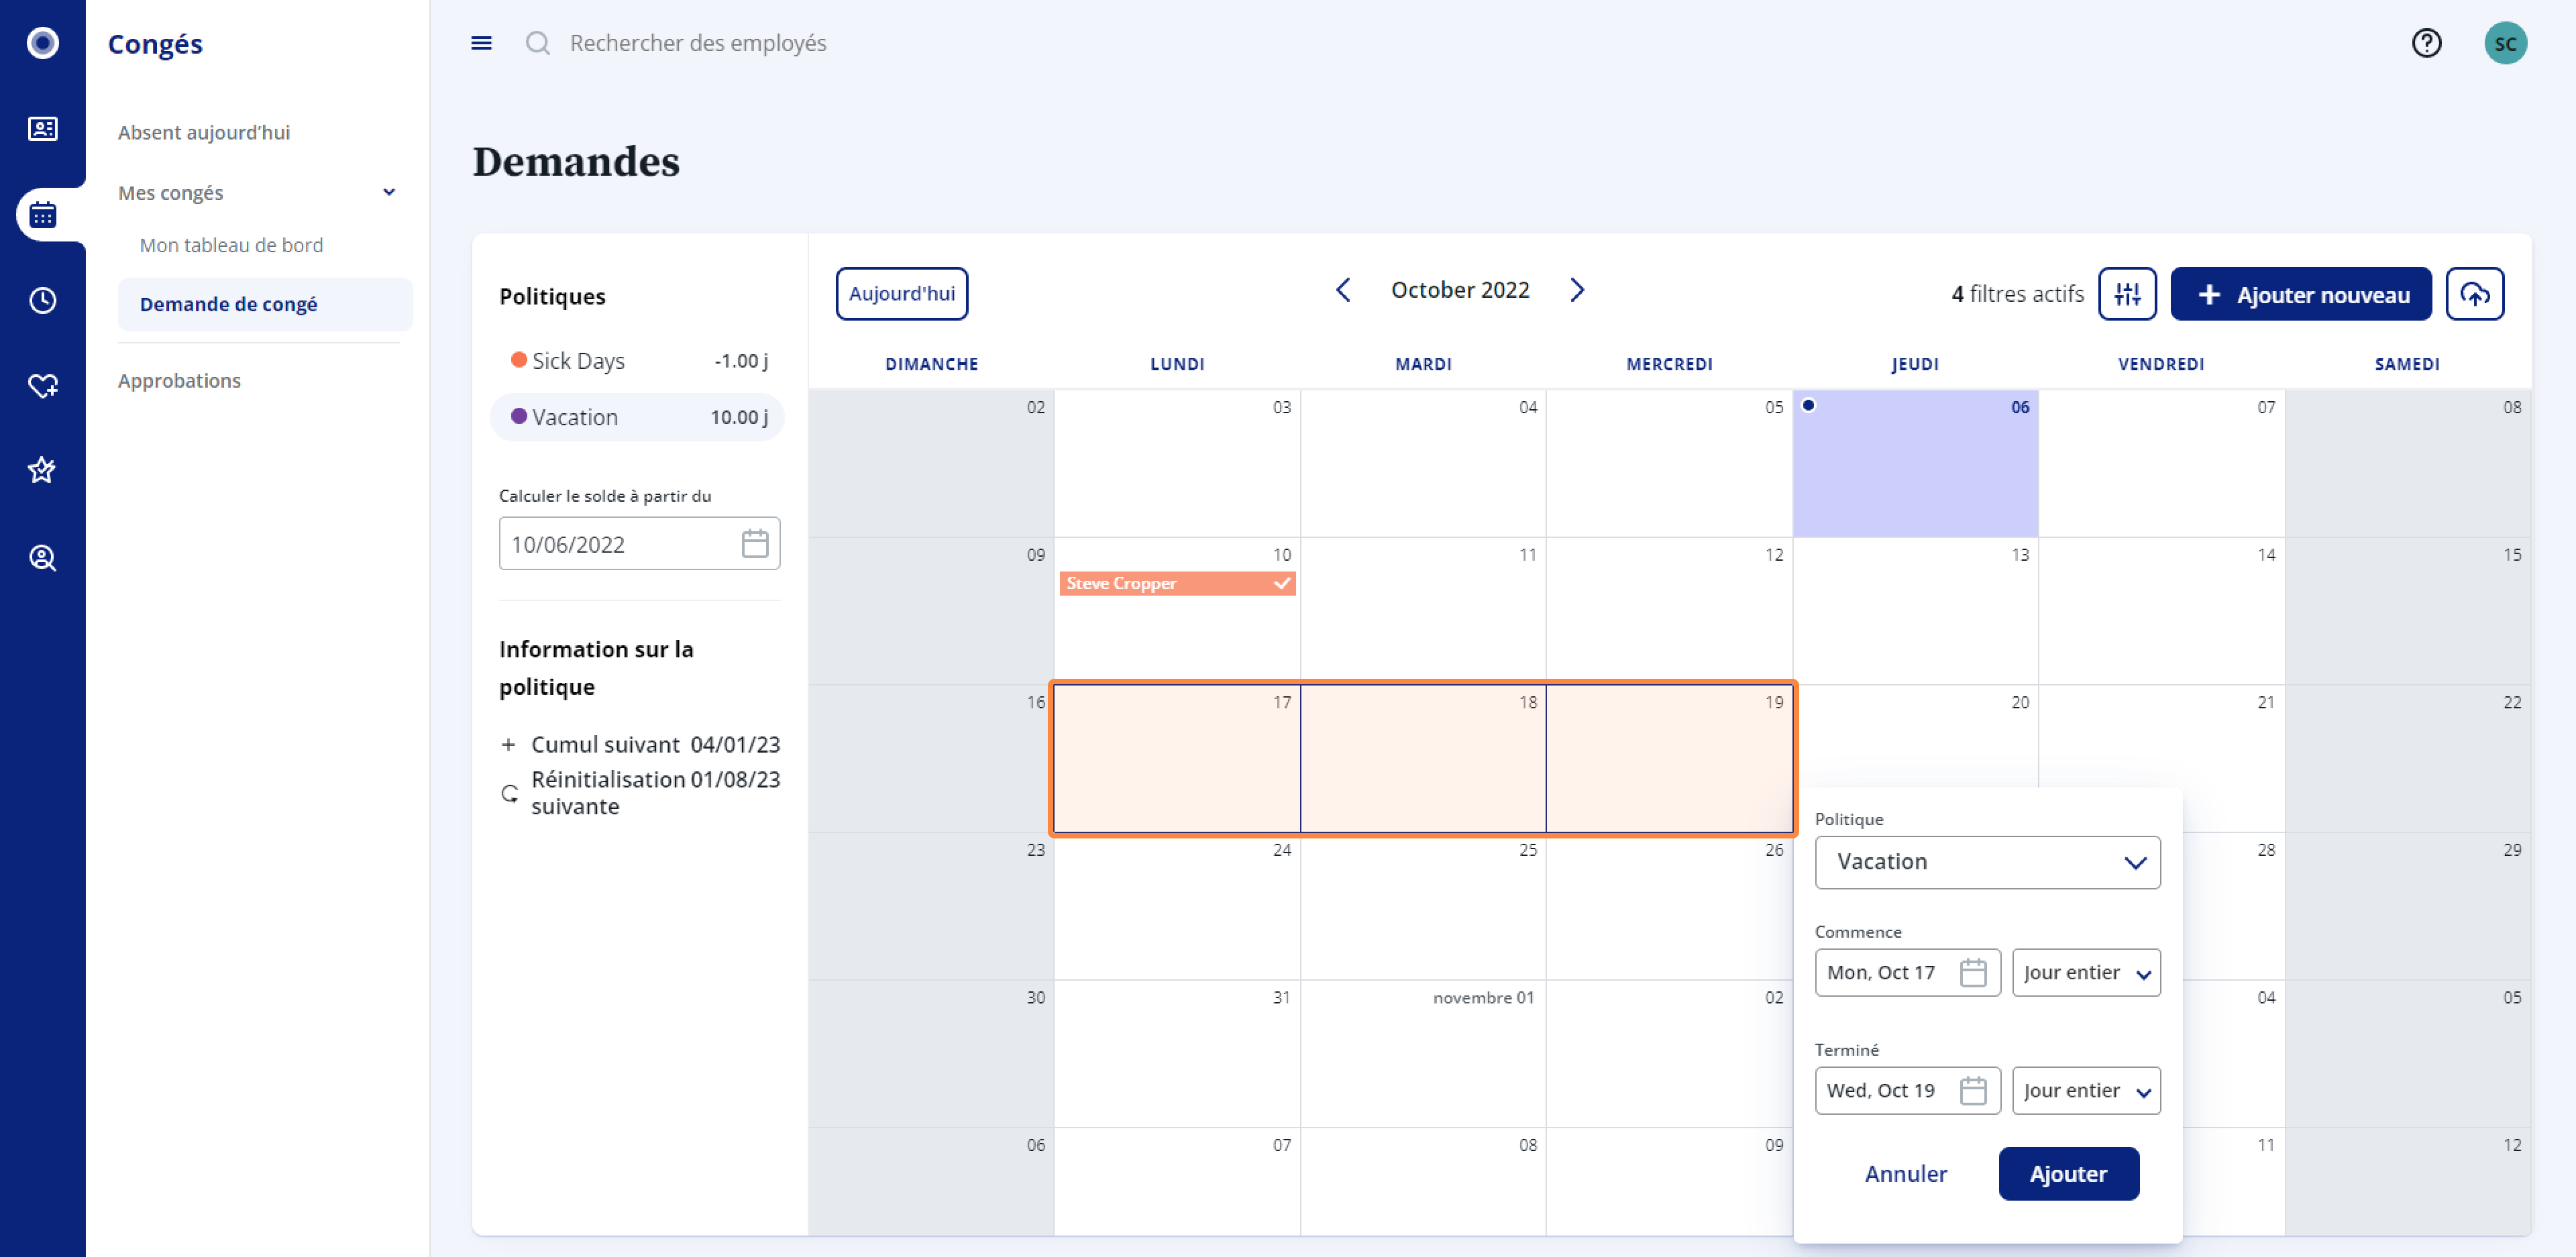
Task: Select calendar day 31
Action: point(1177,1054)
